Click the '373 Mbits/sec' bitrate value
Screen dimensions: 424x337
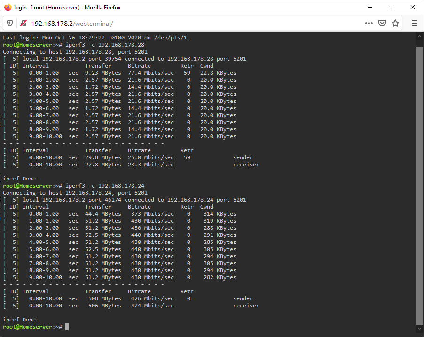pos(152,214)
